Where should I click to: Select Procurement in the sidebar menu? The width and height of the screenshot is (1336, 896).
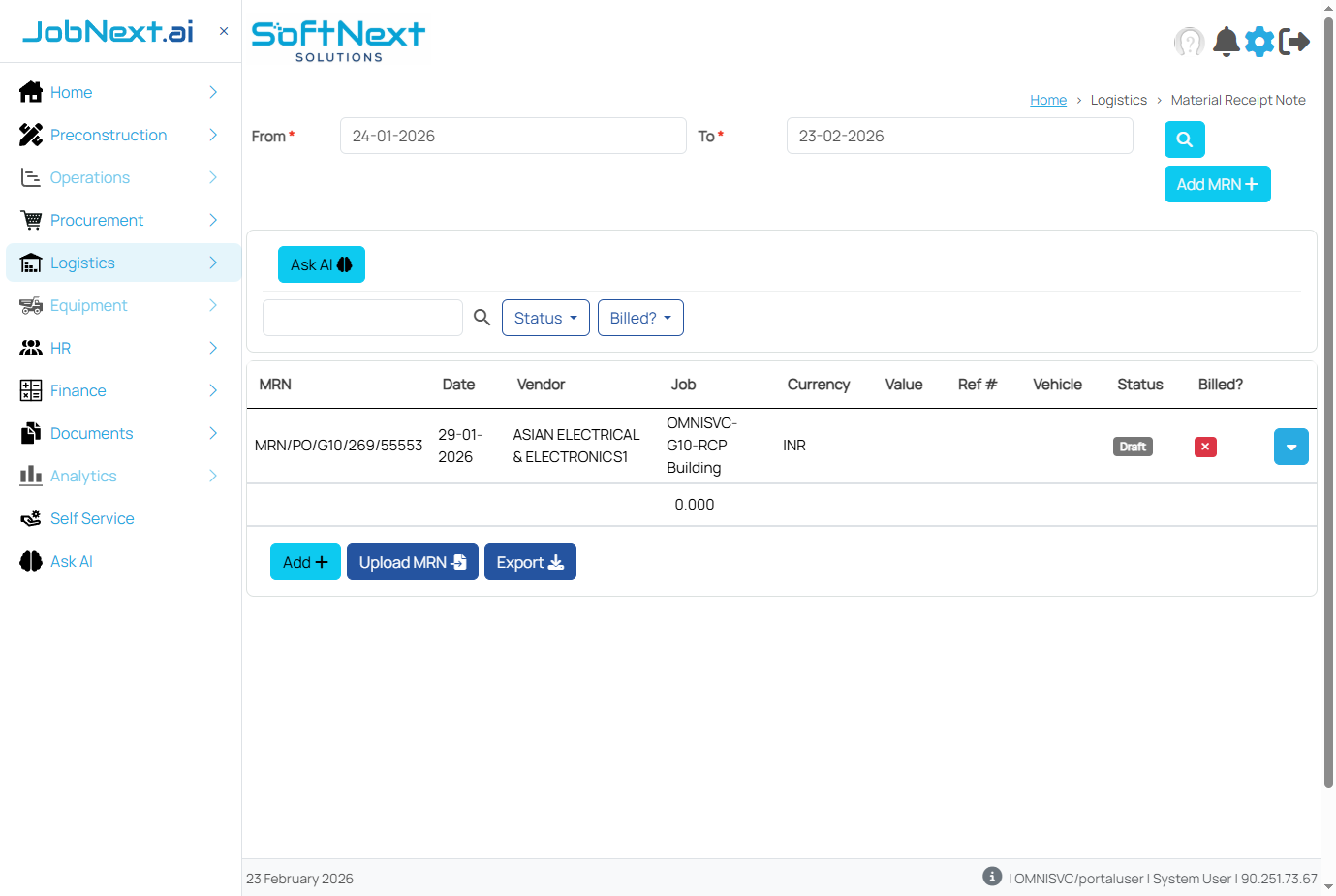[x=96, y=220]
